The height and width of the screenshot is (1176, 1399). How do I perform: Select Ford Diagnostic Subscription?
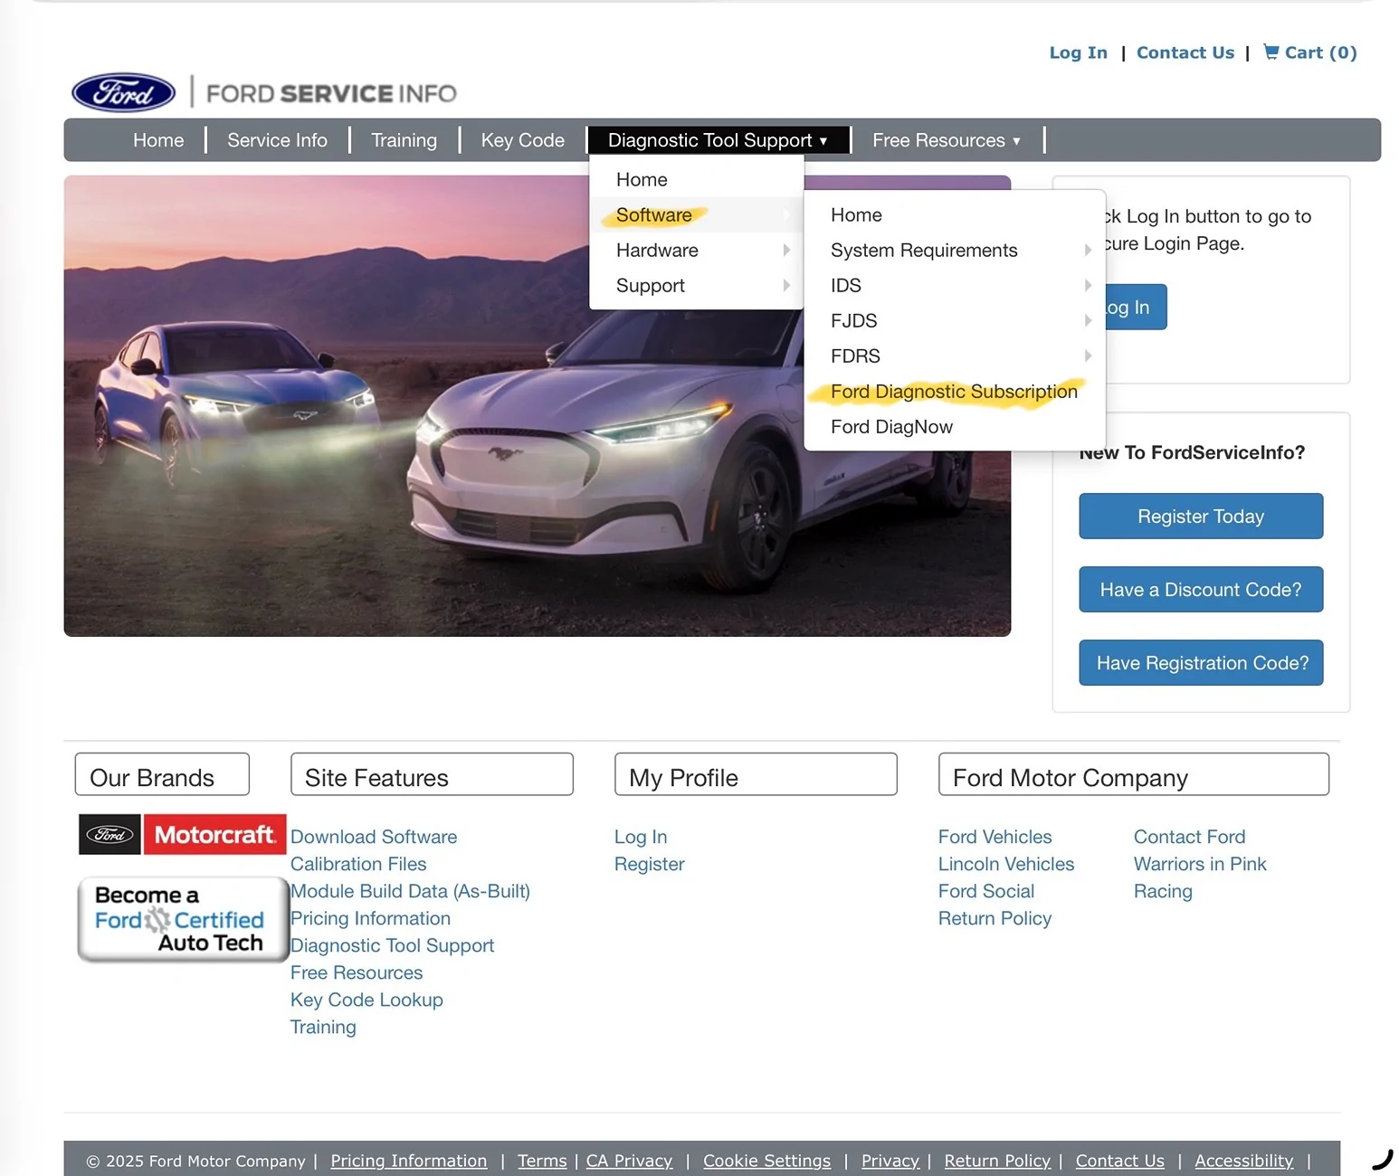pos(954,392)
